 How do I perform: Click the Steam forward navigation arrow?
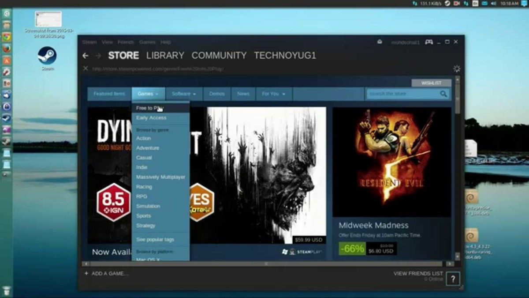[x=98, y=56]
